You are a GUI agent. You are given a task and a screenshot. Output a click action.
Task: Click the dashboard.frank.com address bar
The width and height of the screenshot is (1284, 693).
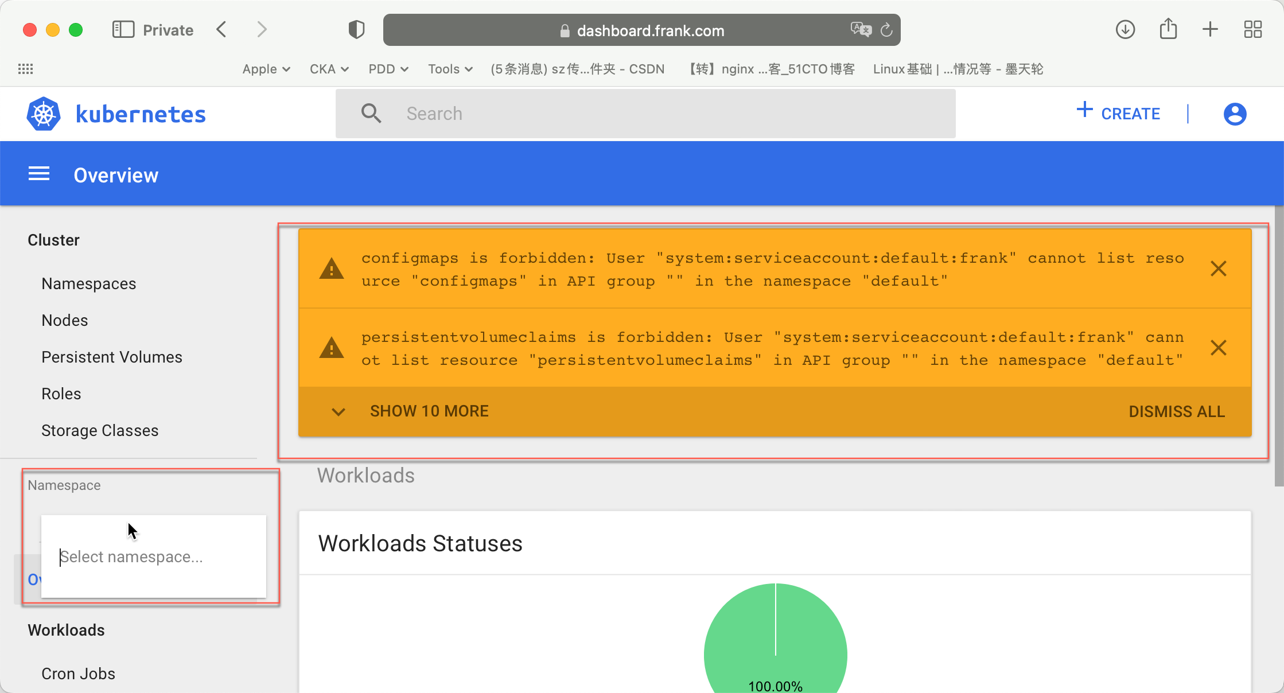641,30
